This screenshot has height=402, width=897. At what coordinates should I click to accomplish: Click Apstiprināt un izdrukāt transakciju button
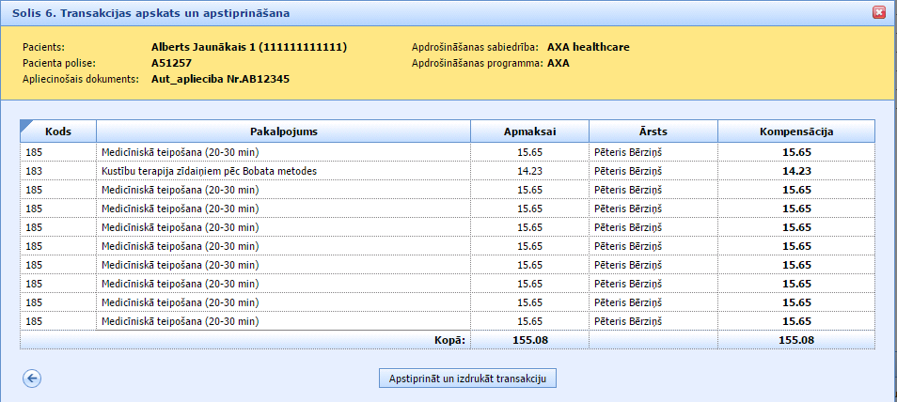pos(468,379)
